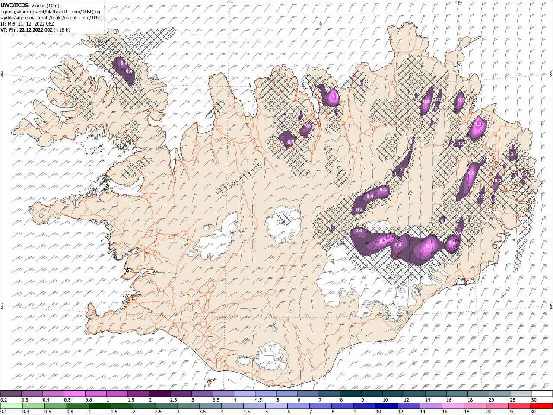Select the lower legend swatch labeled 0.5
Viewport: 553px width, 415px height.
(55, 406)
